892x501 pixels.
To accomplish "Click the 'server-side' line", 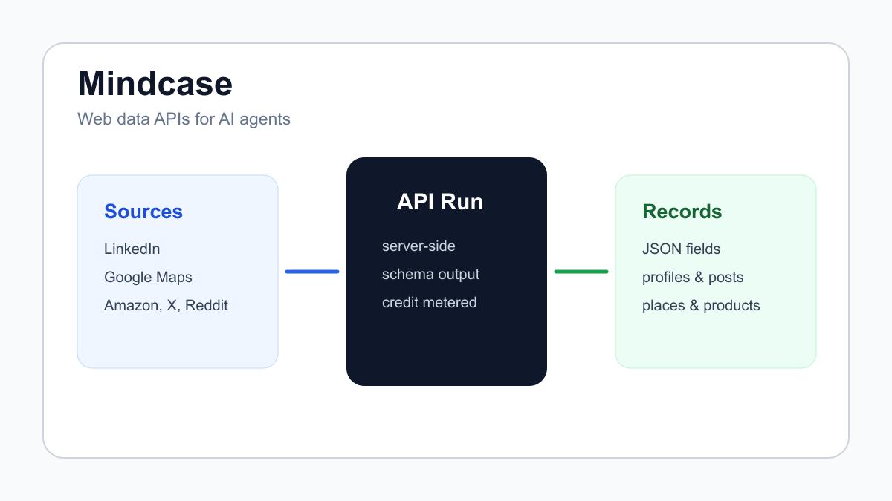I will (x=418, y=246).
